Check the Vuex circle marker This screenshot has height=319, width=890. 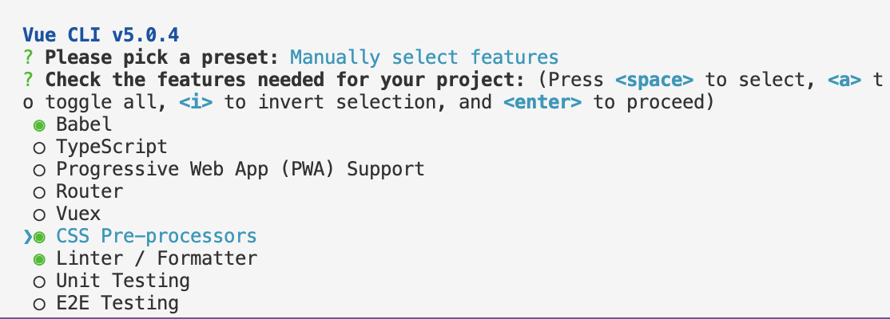tap(39, 215)
